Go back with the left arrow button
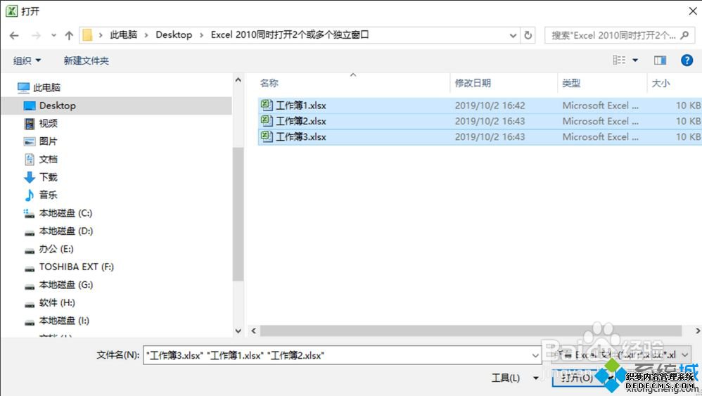Screen dimensions: 702x396 [x=14, y=35]
